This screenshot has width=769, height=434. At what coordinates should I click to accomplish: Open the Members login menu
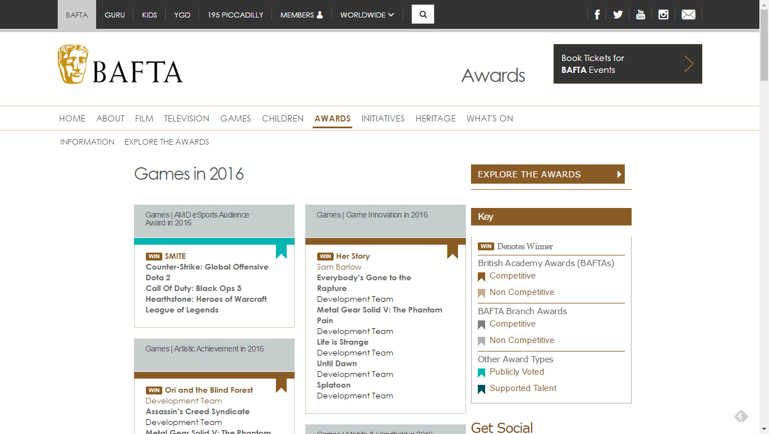[x=301, y=15]
